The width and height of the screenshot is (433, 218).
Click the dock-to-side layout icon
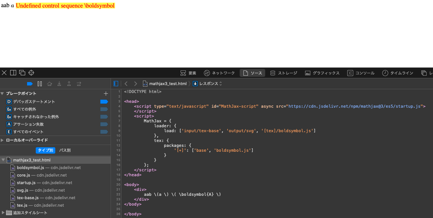pyautogui.click(x=13, y=73)
